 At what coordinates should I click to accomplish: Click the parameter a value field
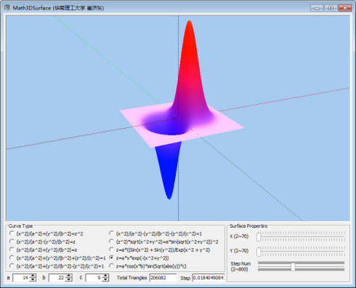click(x=21, y=278)
